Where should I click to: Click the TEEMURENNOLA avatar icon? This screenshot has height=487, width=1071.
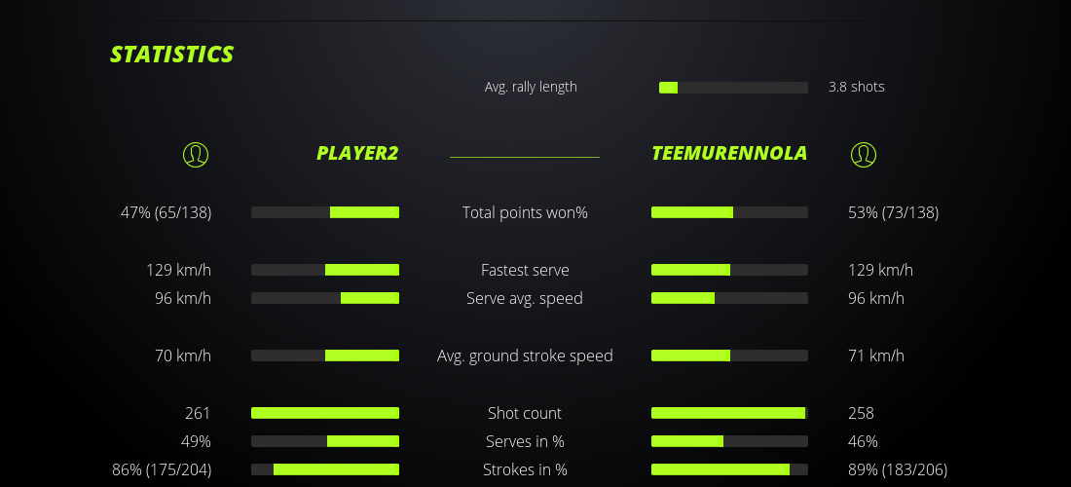click(864, 154)
